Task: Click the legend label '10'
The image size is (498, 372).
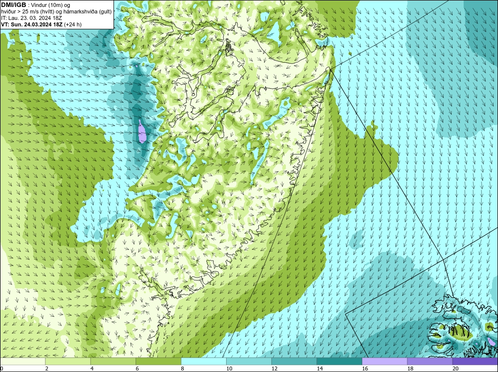Action: pos(229,369)
